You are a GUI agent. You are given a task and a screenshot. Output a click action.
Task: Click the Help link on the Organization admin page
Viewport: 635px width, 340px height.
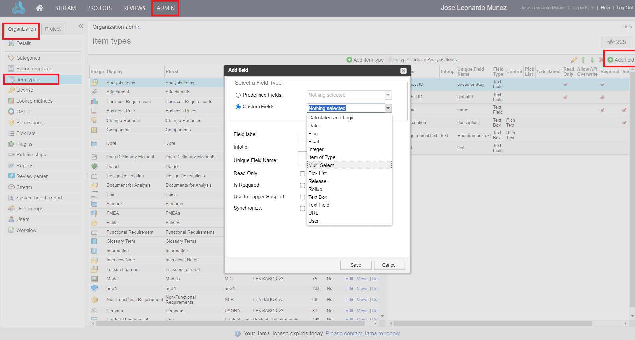point(627,27)
